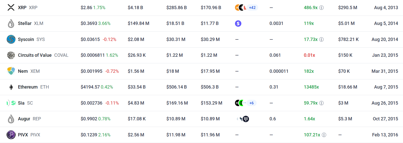Open the Nem XEM coin name link

pos(29,71)
